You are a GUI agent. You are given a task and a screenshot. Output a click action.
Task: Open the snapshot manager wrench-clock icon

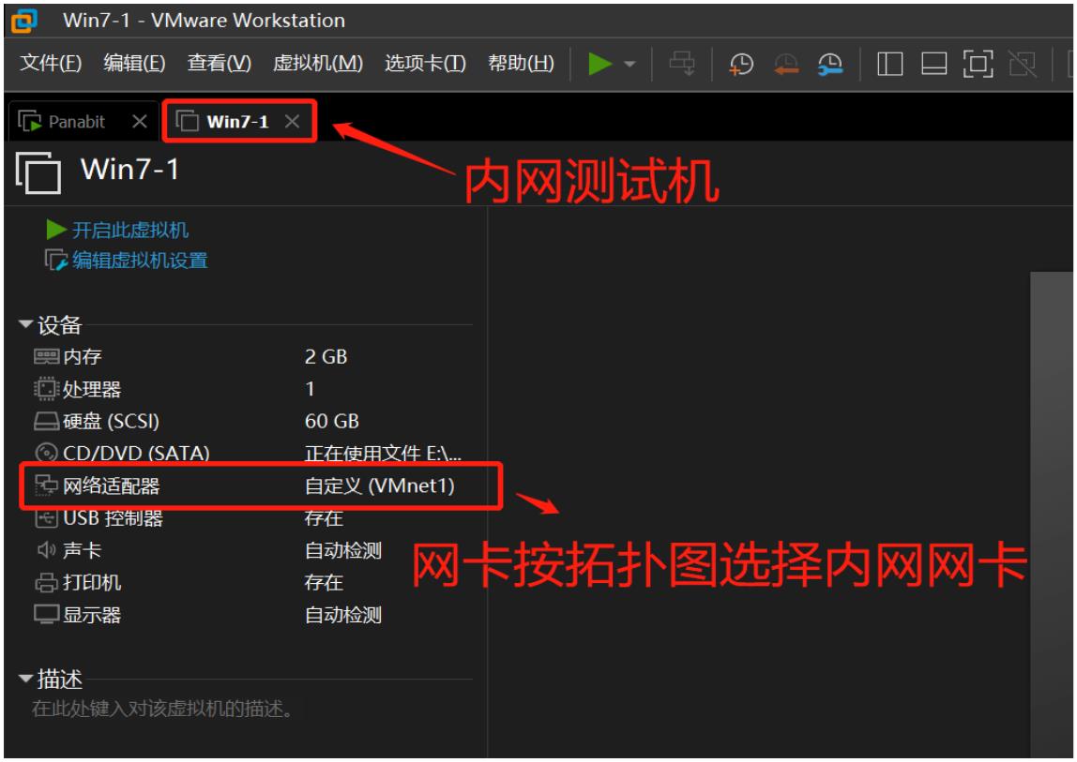[x=829, y=65]
